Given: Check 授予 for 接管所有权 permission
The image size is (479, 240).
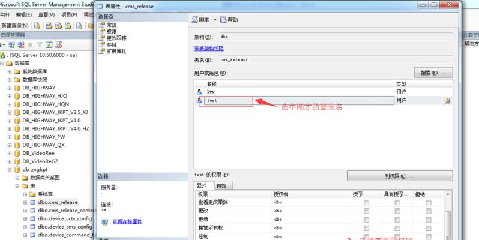Looking at the screenshot, I should coord(366,228).
